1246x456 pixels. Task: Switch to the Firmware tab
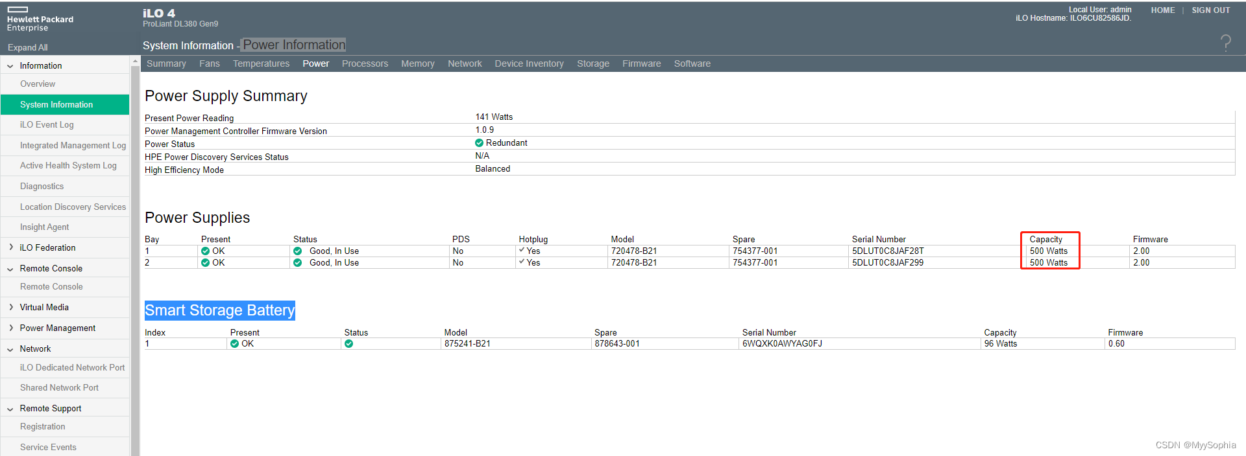642,63
